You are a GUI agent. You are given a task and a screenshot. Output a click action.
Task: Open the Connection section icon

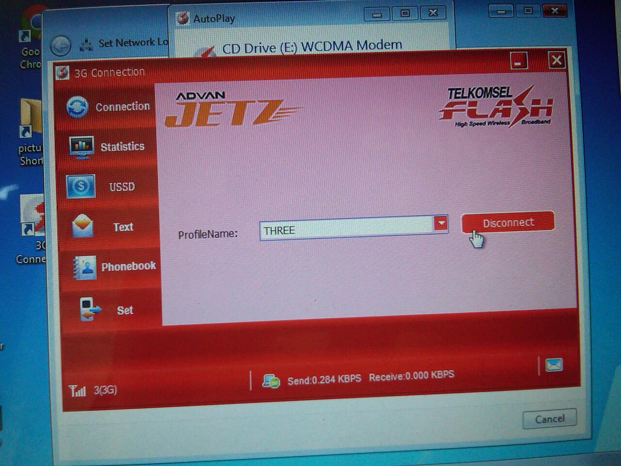click(x=77, y=107)
